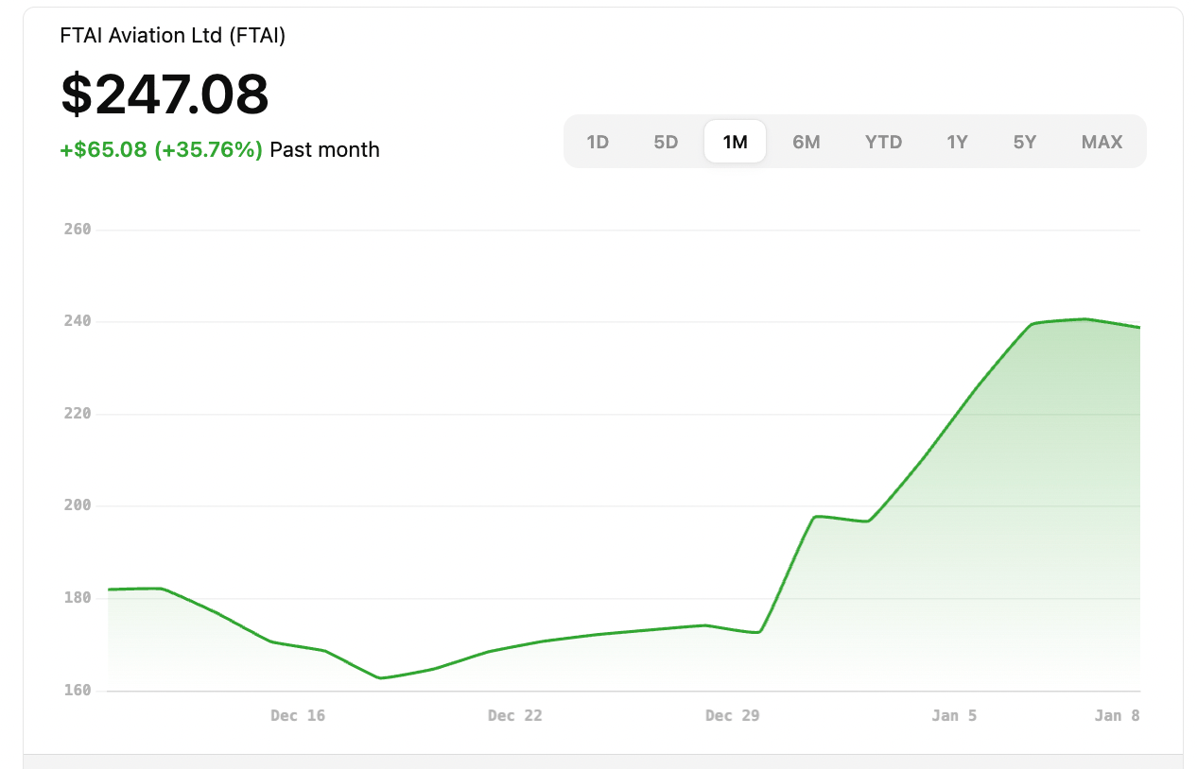Image resolution: width=1197 pixels, height=769 pixels.
Task: Click the Dec 22 date label
Action: (515, 715)
